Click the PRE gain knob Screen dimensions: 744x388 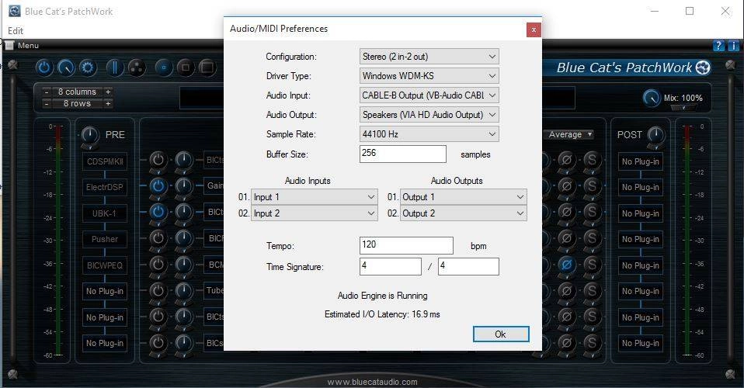[89, 136]
